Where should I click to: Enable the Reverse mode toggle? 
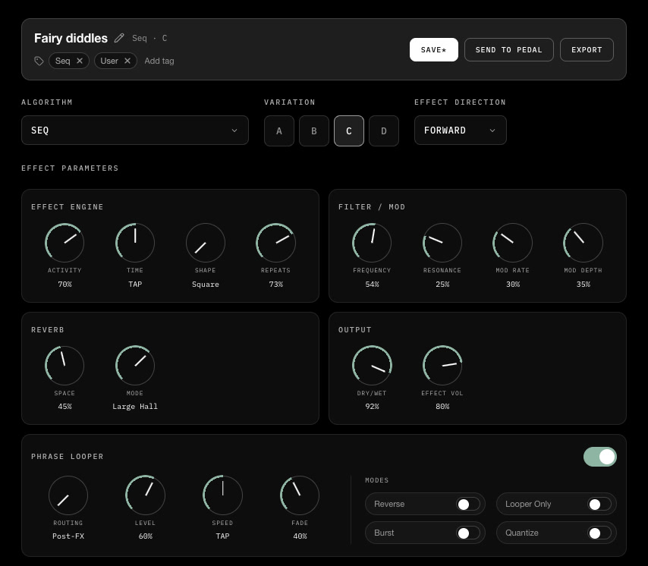468,504
